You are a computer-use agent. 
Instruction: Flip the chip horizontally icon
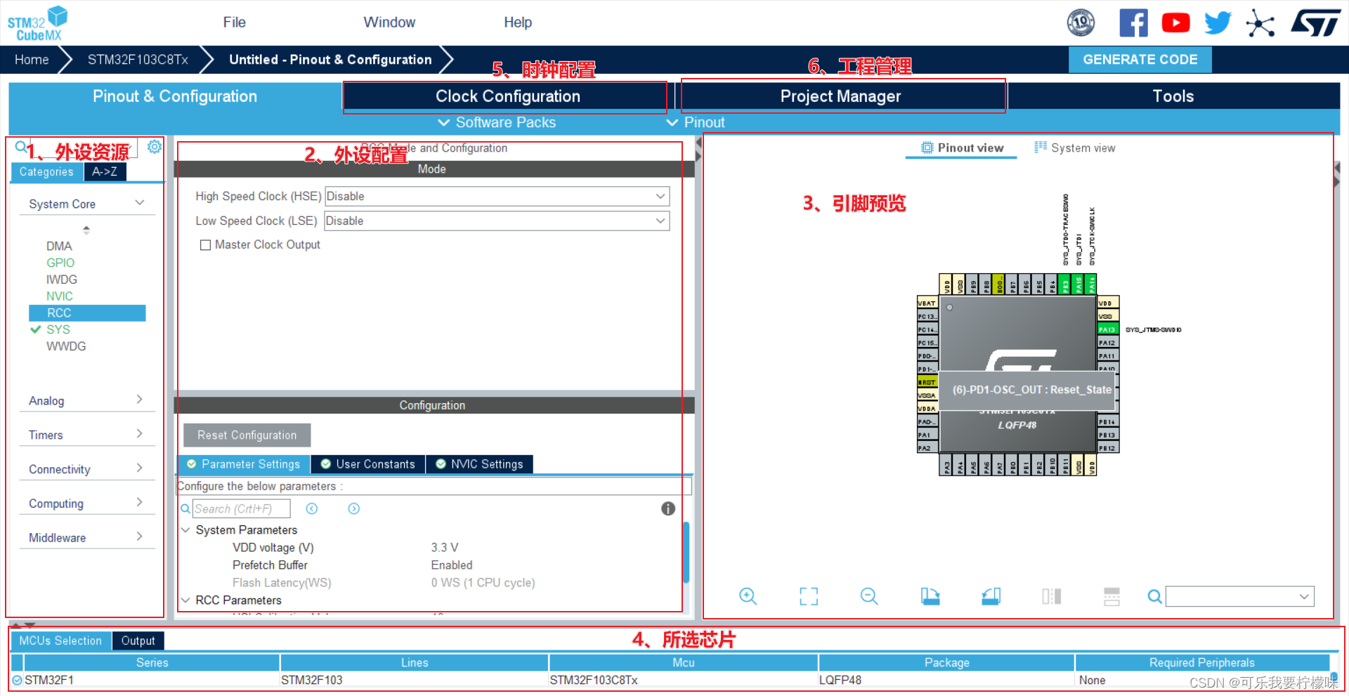pyautogui.click(x=1052, y=596)
